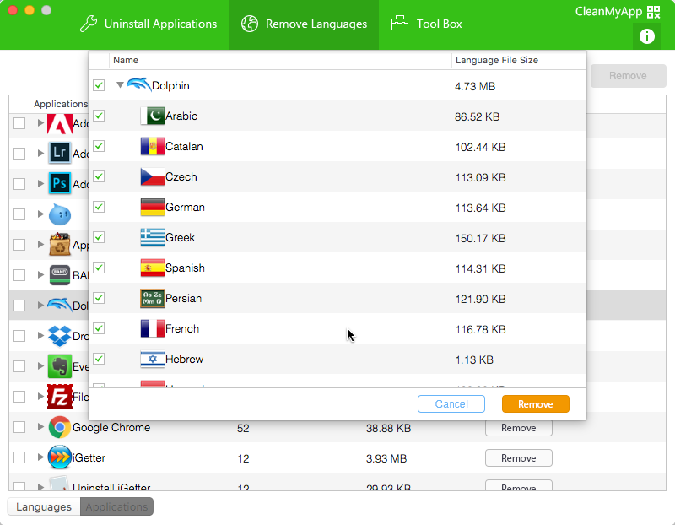675x525 pixels.
Task: Uncheck the German language checkbox
Action: [x=99, y=207]
